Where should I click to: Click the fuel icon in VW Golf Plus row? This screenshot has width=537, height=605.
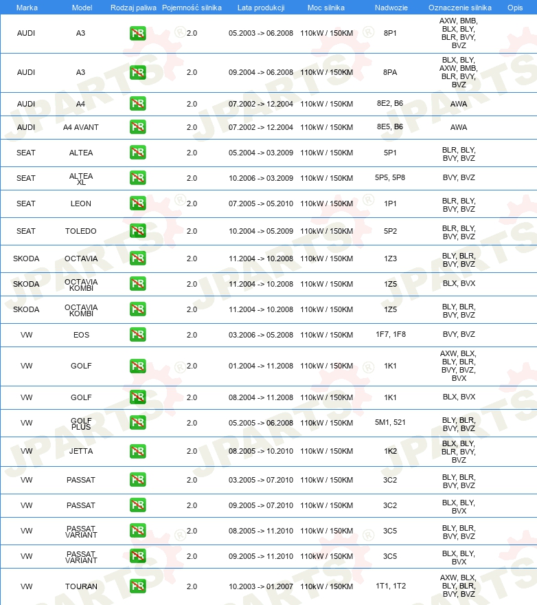pyautogui.click(x=137, y=423)
